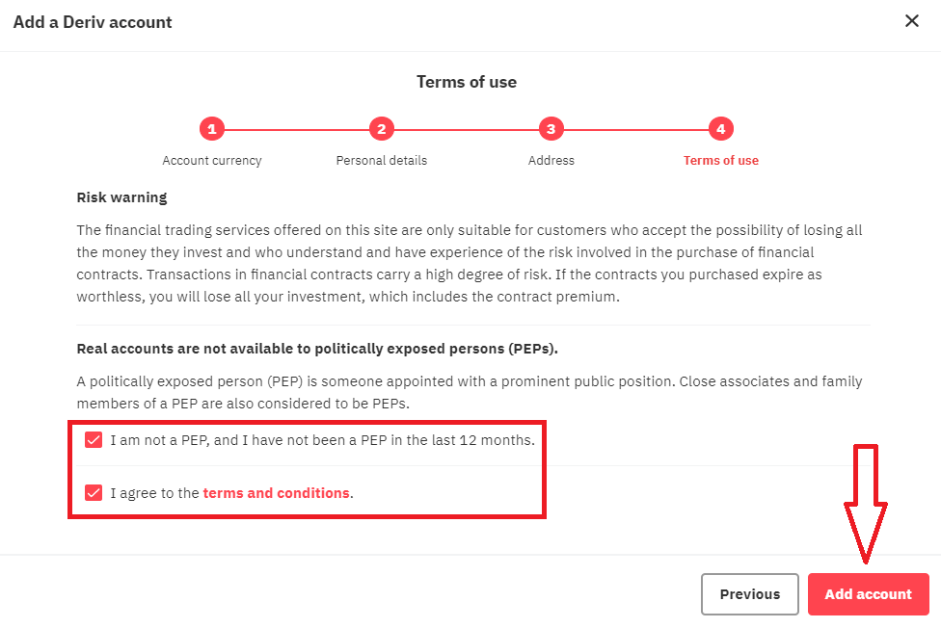Toggle the 'I am not a PEP' checkbox off
941x628 pixels.
pos(93,439)
